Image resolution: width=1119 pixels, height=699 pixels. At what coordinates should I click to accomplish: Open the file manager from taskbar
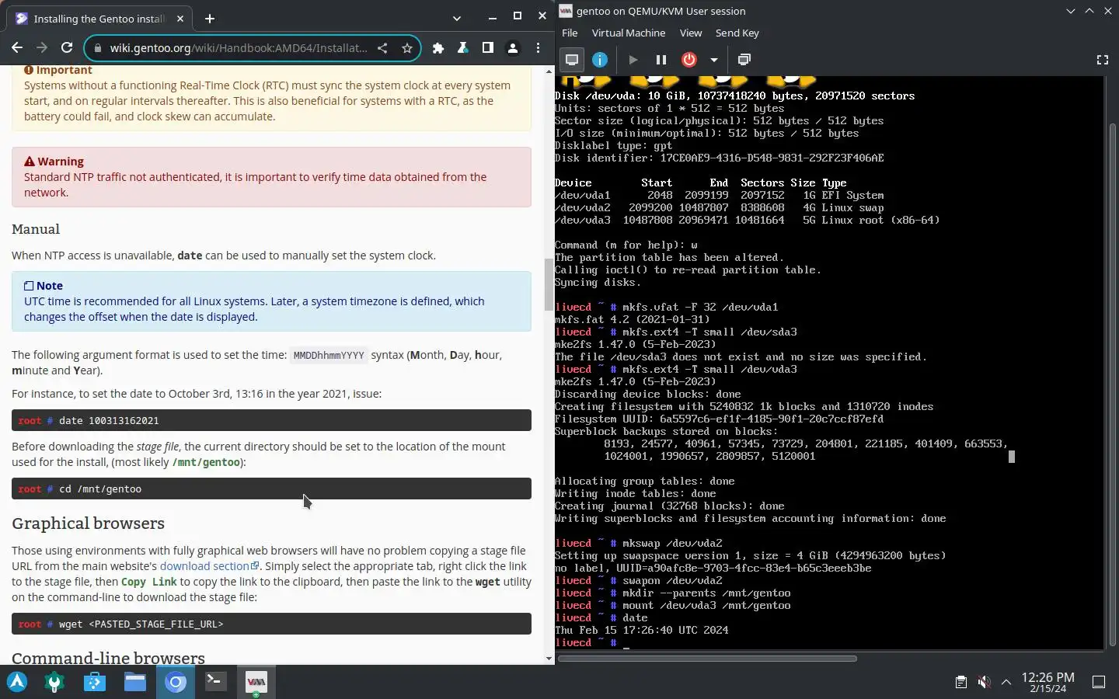[x=135, y=682]
